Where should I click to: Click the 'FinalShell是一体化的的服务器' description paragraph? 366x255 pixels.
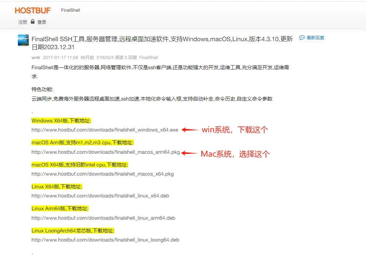160,72
